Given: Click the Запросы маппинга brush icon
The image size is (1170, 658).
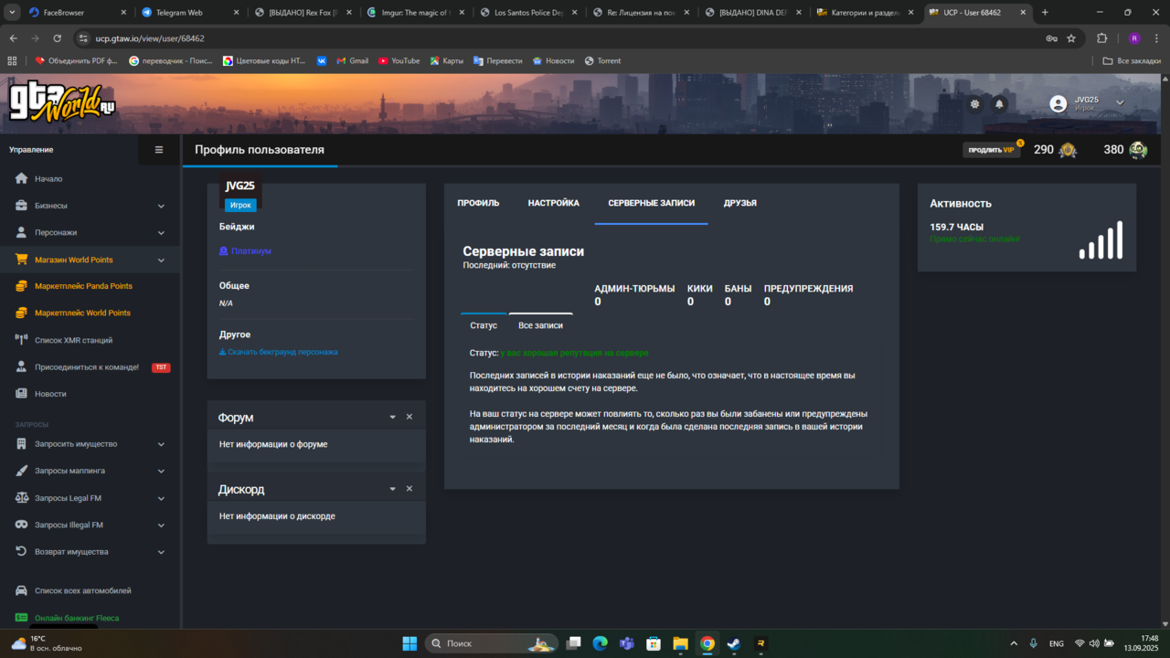Looking at the screenshot, I should [22, 471].
